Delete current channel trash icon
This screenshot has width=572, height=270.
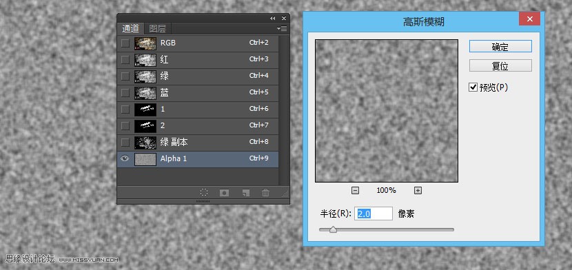266,193
